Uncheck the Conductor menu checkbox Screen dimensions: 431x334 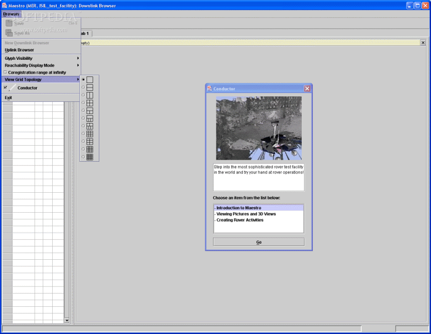coord(6,88)
